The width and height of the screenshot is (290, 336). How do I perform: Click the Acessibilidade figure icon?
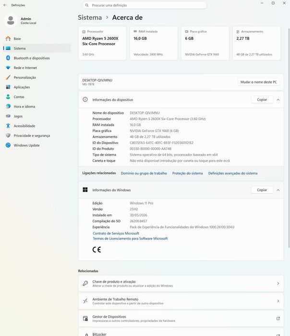point(8,126)
